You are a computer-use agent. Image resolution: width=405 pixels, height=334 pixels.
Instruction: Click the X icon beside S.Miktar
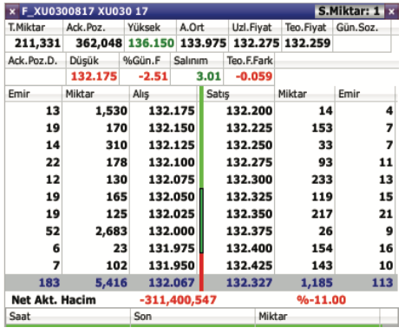point(391,12)
